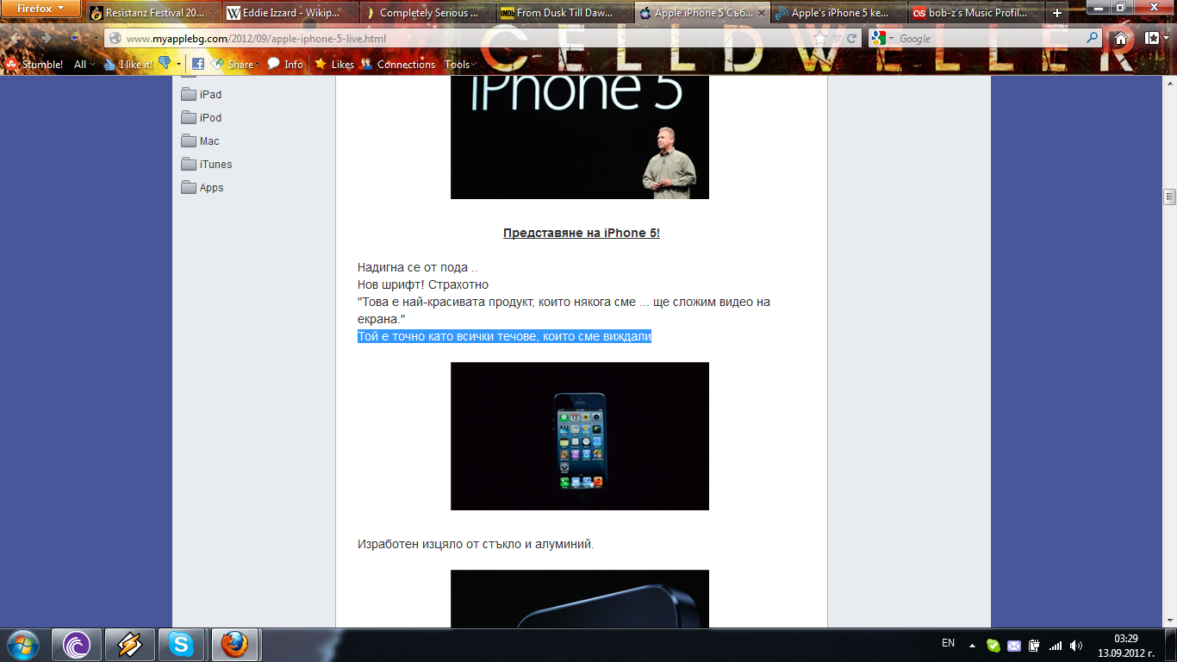The image size is (1177, 662).
Task: Click the mail envelope tray icon
Action: (x=1014, y=645)
